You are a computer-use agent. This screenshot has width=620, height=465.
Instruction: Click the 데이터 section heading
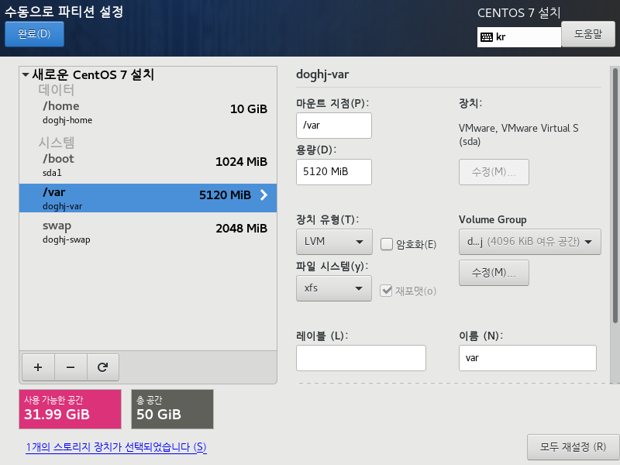pyautogui.click(x=56, y=90)
